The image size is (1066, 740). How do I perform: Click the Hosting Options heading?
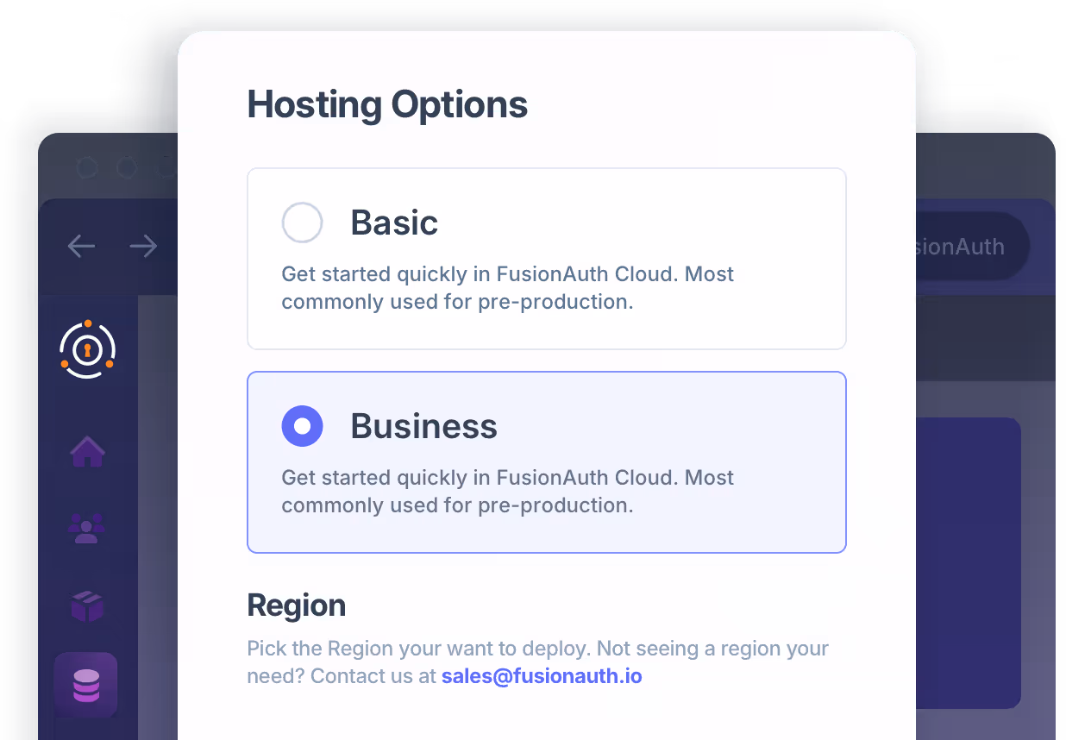point(387,105)
